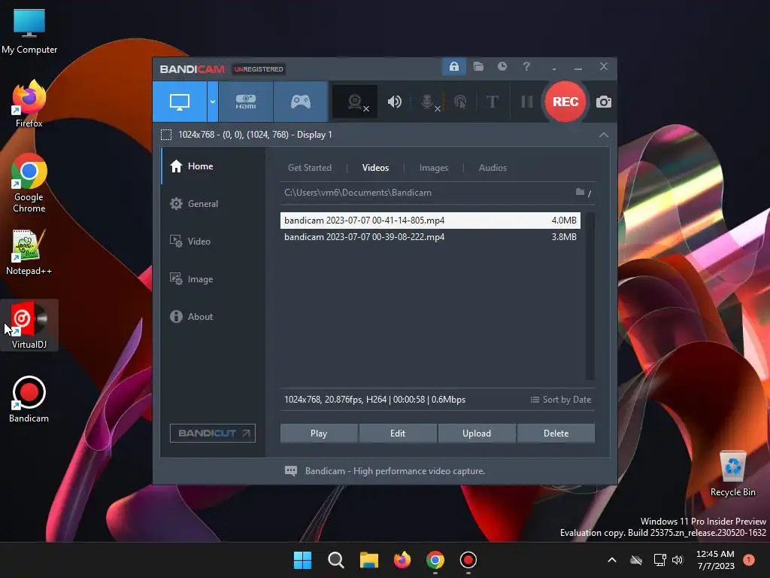Click the Chrome taskbar icon
This screenshot has height=578, width=770.
(435, 560)
